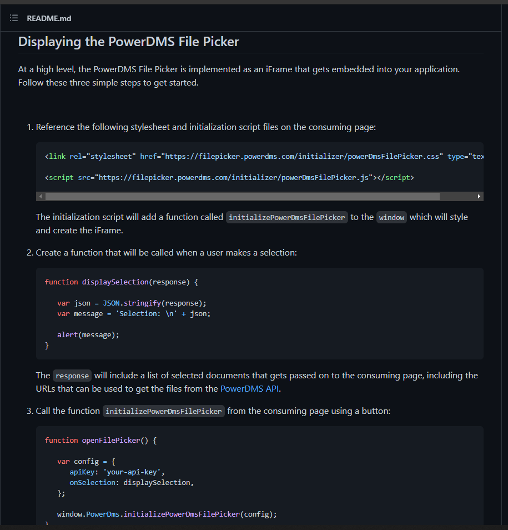This screenshot has width=508, height=530.
Task: Click the heading Displaying the PowerDMS File Picker
Action: [128, 41]
